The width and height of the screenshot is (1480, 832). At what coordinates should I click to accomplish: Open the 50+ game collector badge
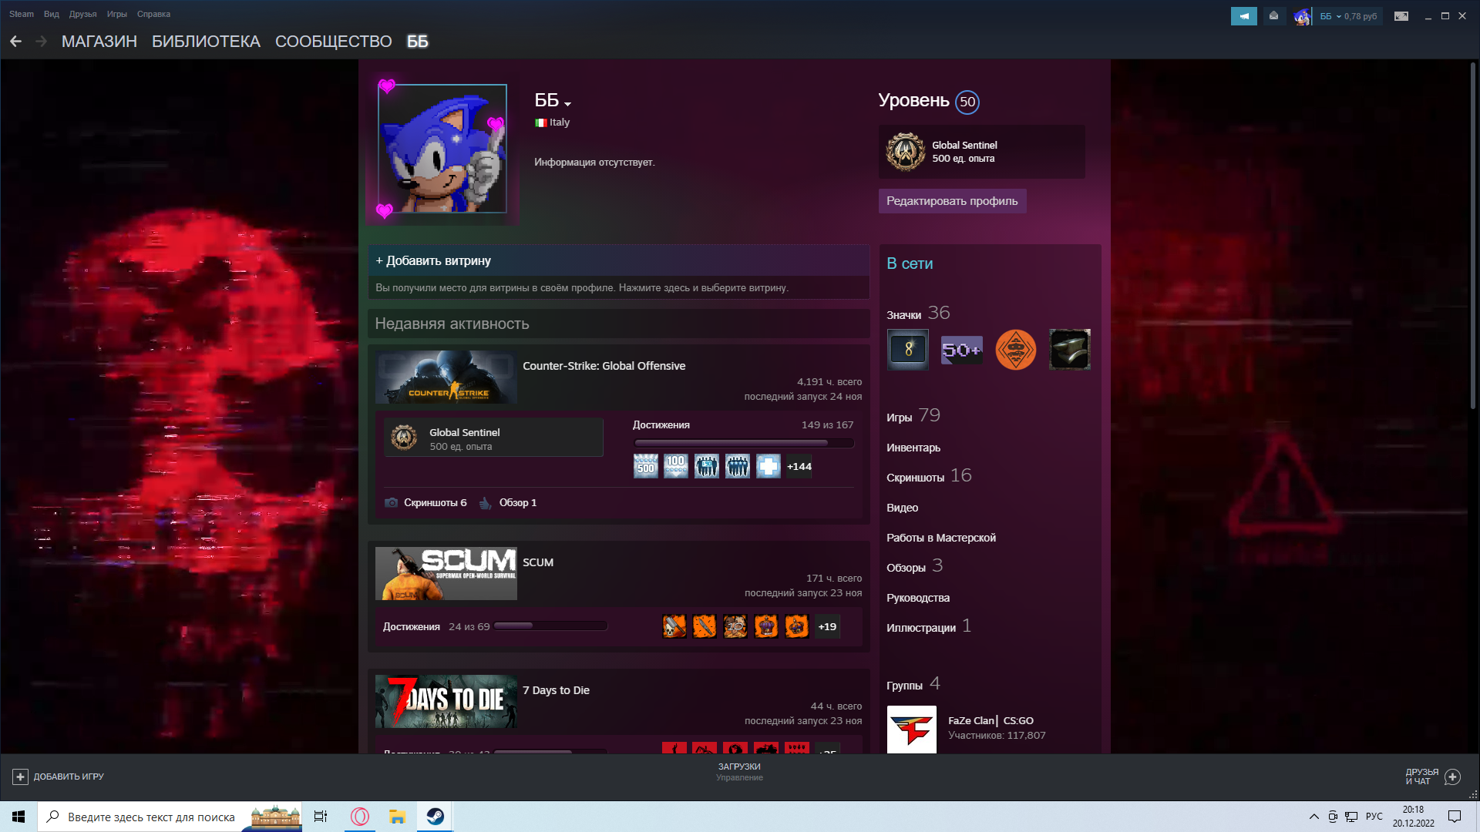click(962, 350)
